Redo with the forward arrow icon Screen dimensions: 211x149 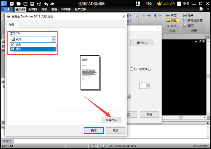[x=52, y=4]
